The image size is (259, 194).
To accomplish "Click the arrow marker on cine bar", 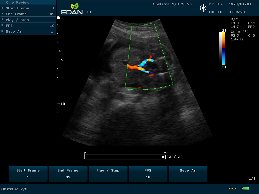I will click(x=163, y=157).
